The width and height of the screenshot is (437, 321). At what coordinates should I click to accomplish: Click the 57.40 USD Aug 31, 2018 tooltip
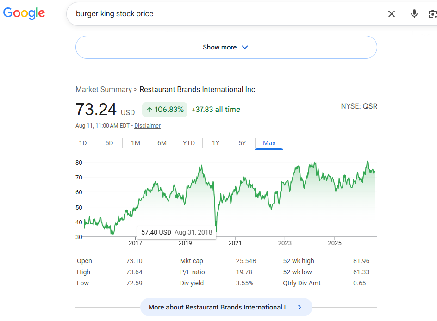point(177,232)
